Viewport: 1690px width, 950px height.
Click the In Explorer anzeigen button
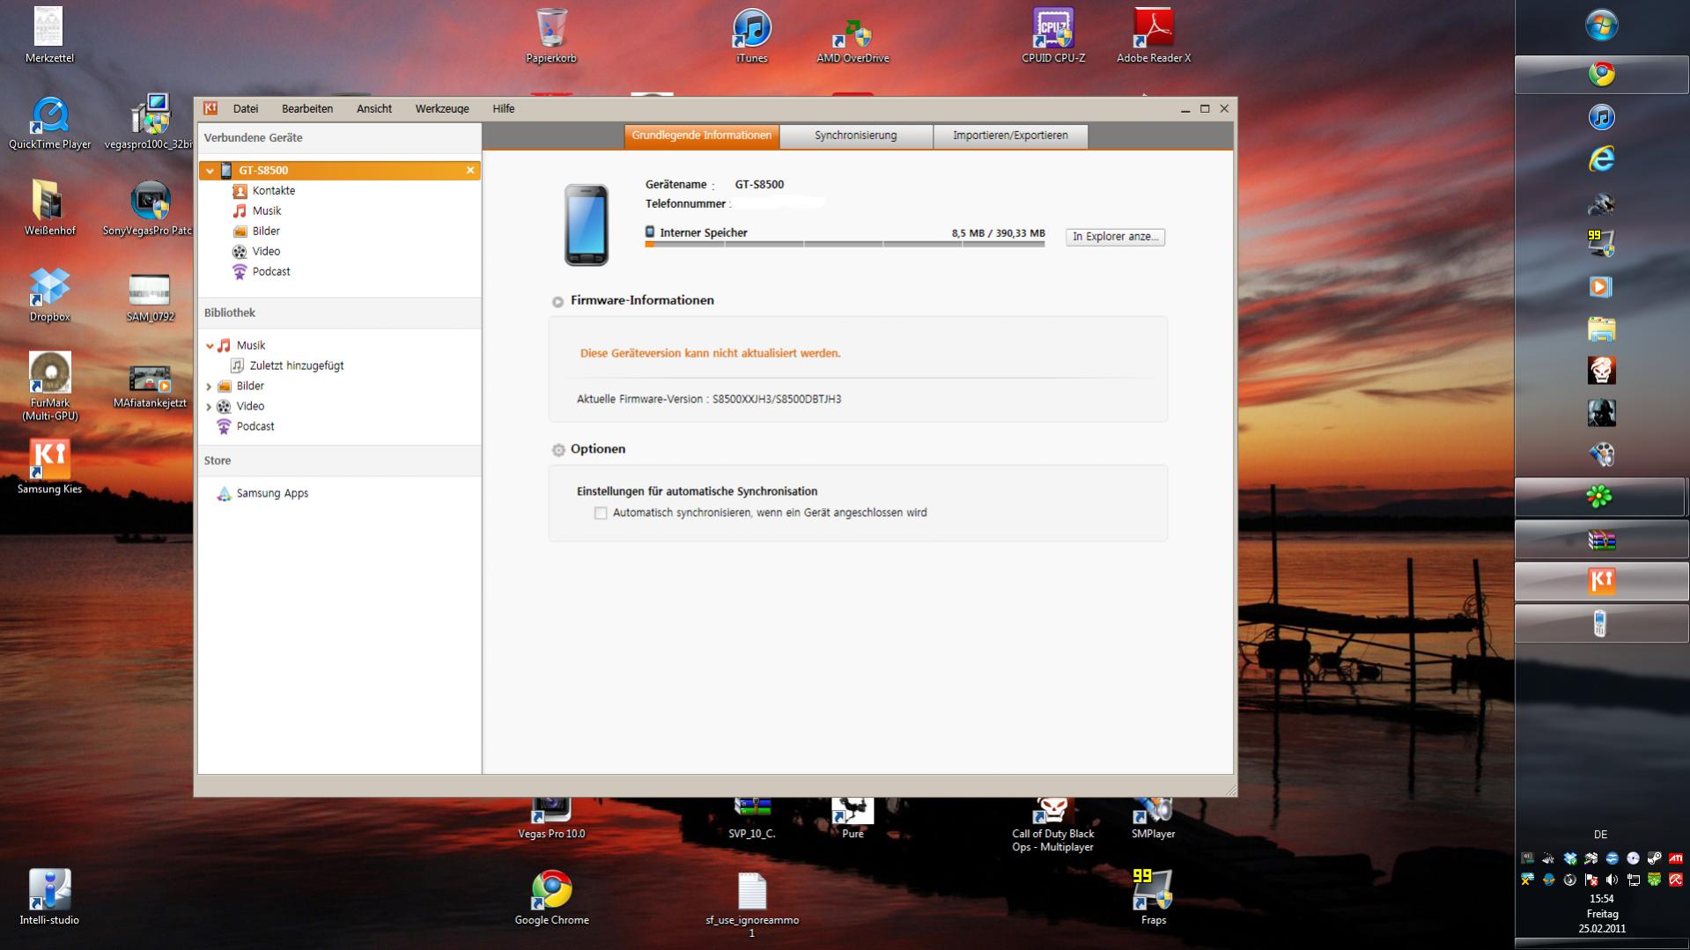tap(1115, 237)
